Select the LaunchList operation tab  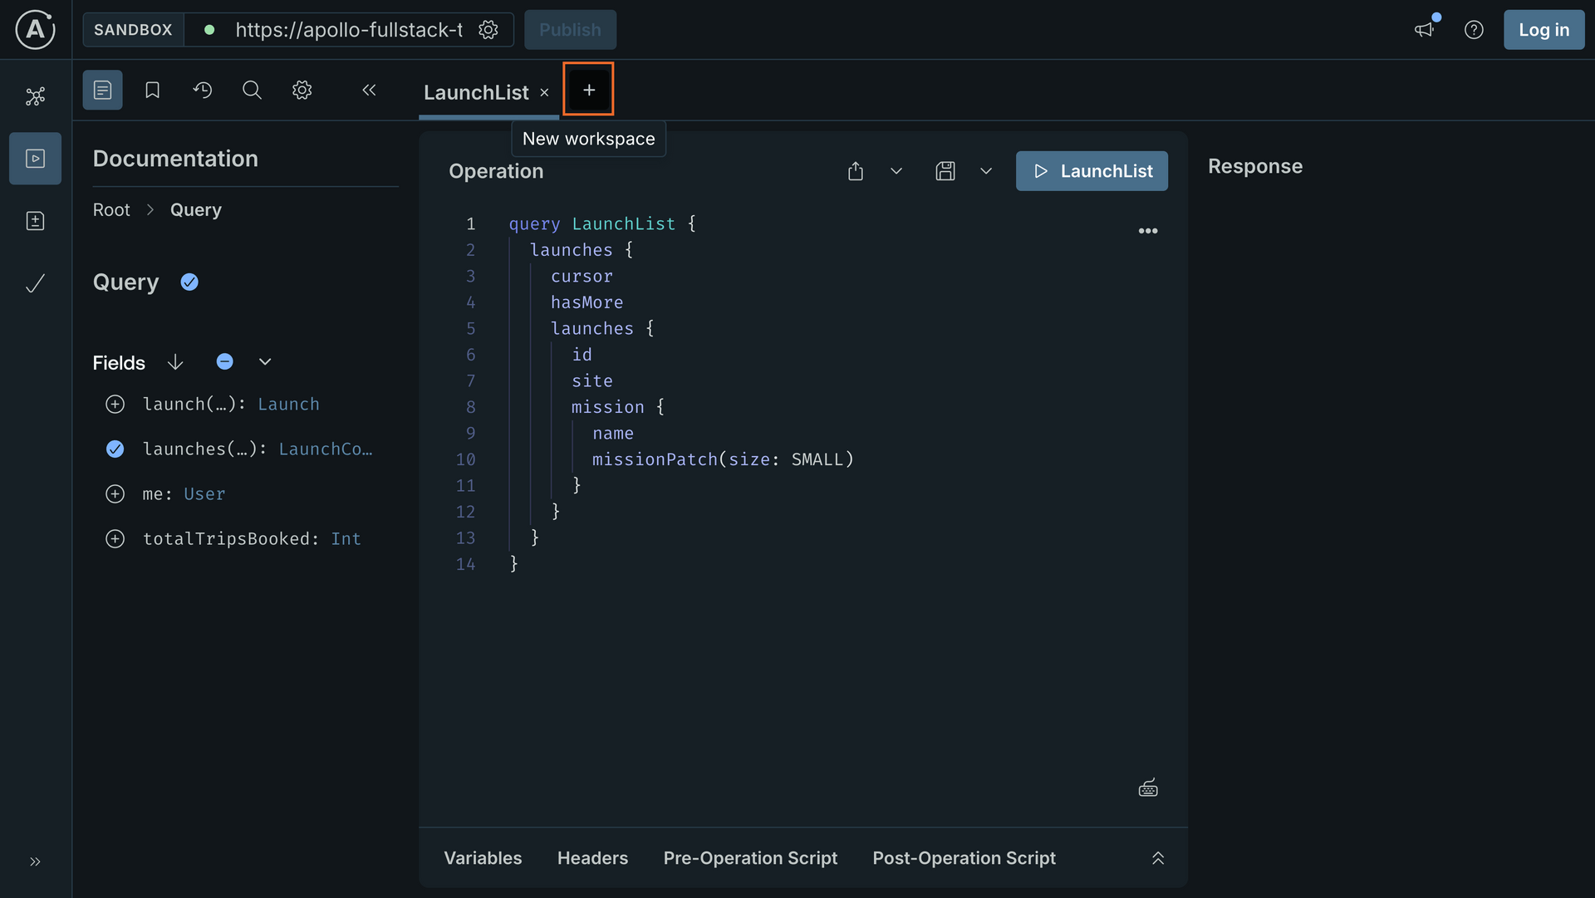tap(475, 92)
